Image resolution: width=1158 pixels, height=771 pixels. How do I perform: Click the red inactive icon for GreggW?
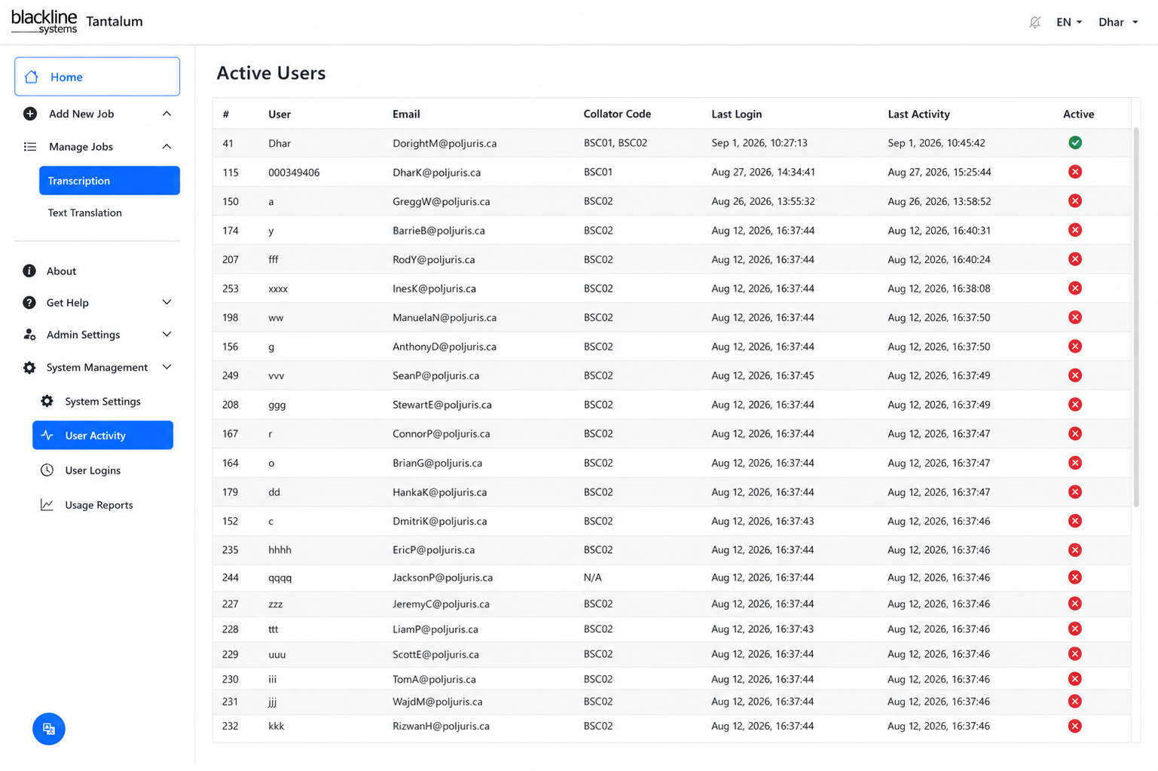(x=1075, y=201)
